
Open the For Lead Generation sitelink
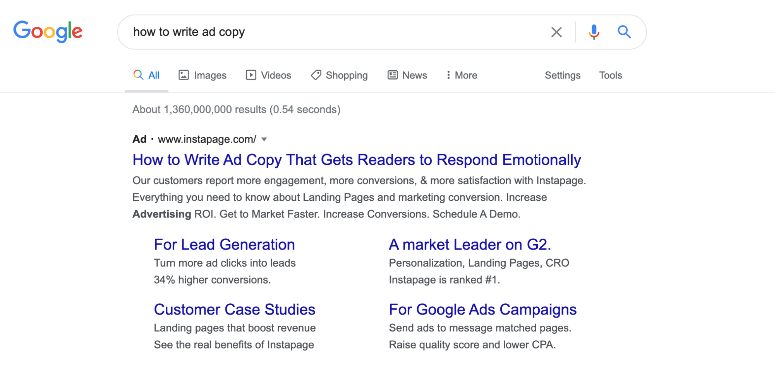(x=224, y=244)
